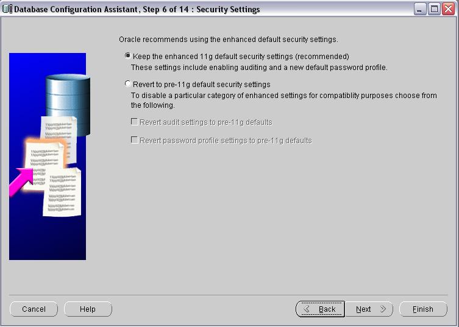Click the text 'These settings include enabling auditing'
Viewport: 459px width, 327px height.
click(199, 68)
